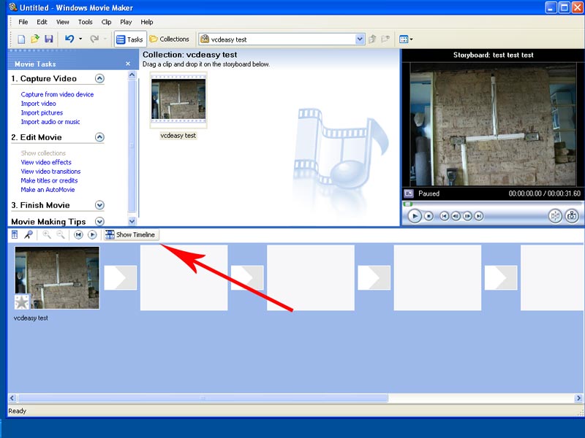
Task: Click the Undo arrow icon
Action: pyautogui.click(x=69, y=39)
